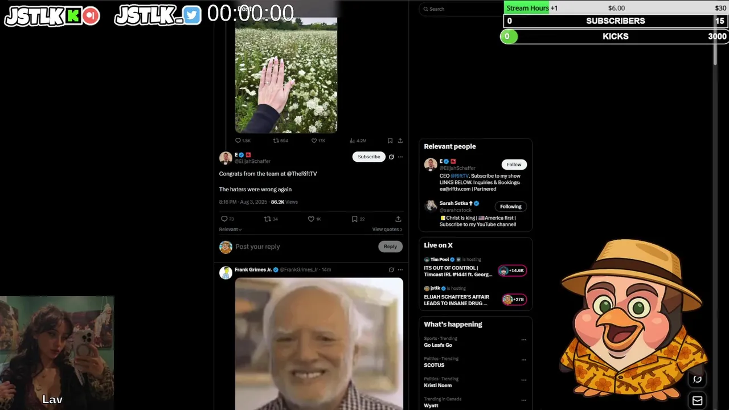Click the reply icon showing 73
The width and height of the screenshot is (729, 410).
click(224, 219)
